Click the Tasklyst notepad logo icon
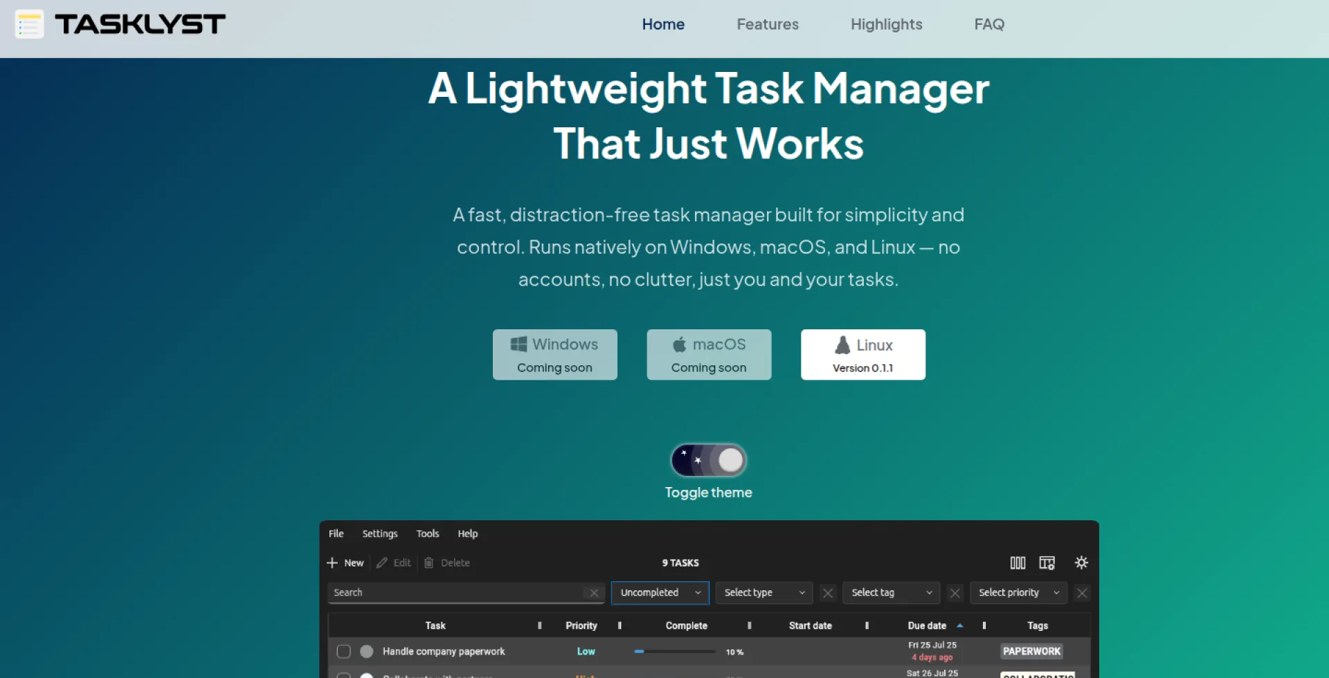Screen dimensions: 1329x678 point(29,24)
